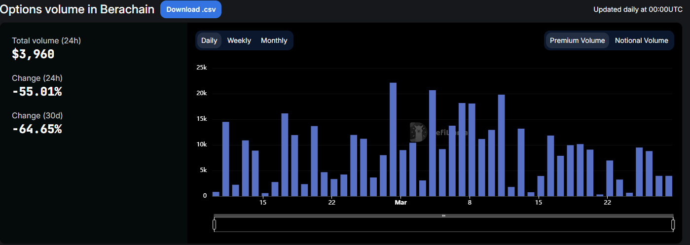Click the right range slider handle
This screenshot has height=245, width=690.
coord(673,225)
